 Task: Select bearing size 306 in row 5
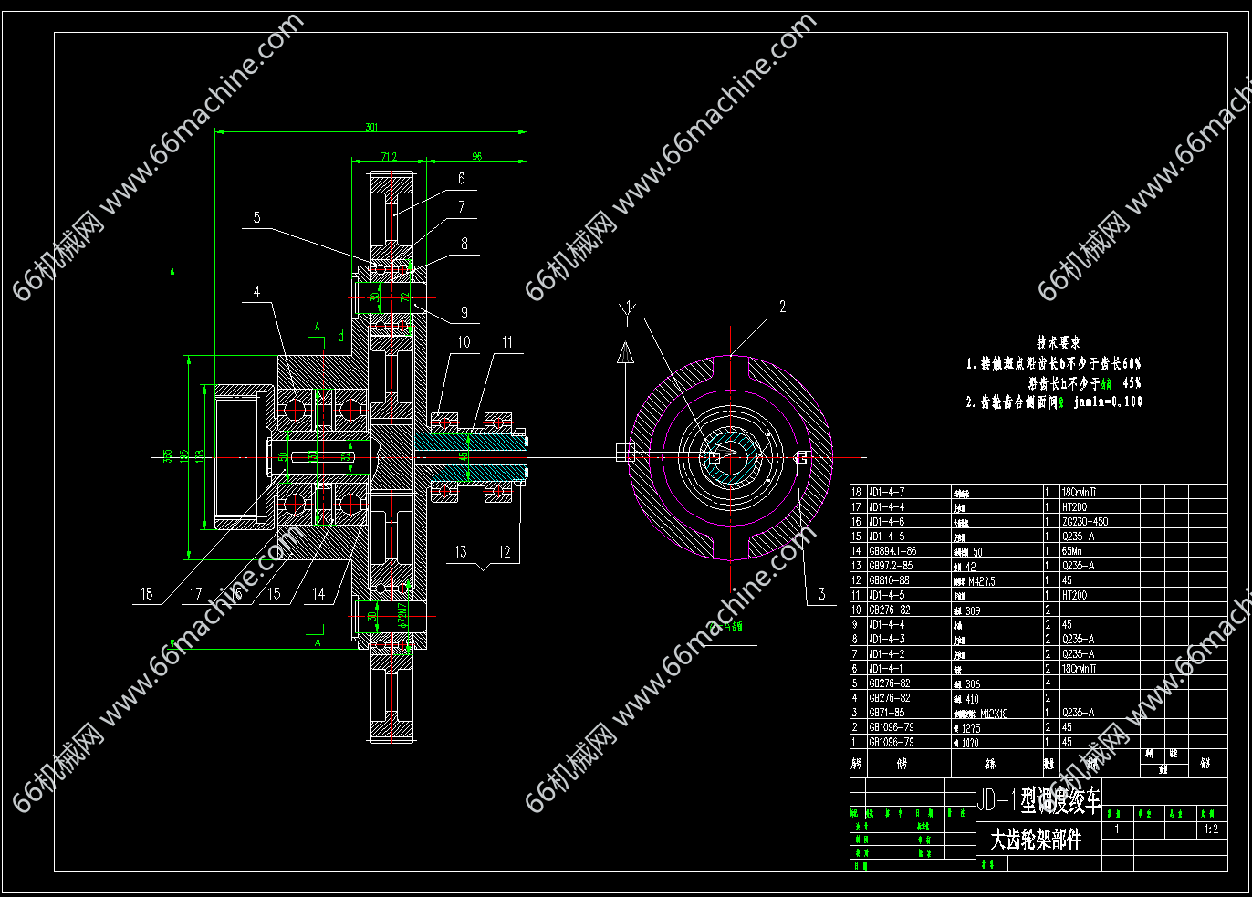[x=974, y=683]
